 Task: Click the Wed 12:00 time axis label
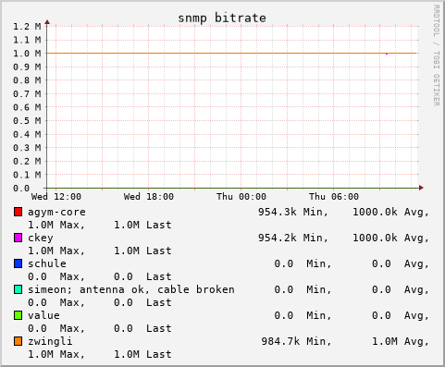click(56, 197)
